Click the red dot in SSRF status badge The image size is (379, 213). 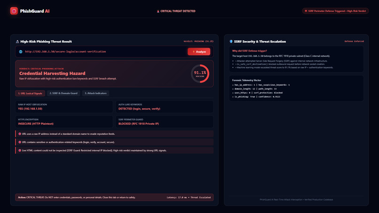306,11
